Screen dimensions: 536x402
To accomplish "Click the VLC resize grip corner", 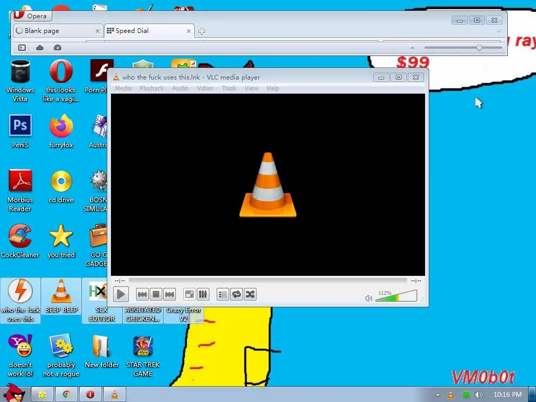I will pyautogui.click(x=422, y=300).
